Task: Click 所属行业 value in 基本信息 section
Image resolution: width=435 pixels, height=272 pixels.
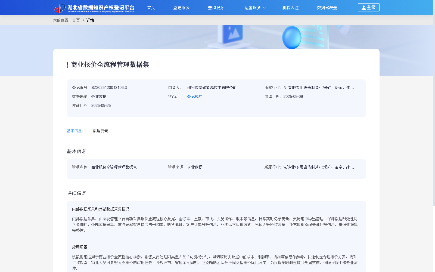Action: click(x=319, y=167)
